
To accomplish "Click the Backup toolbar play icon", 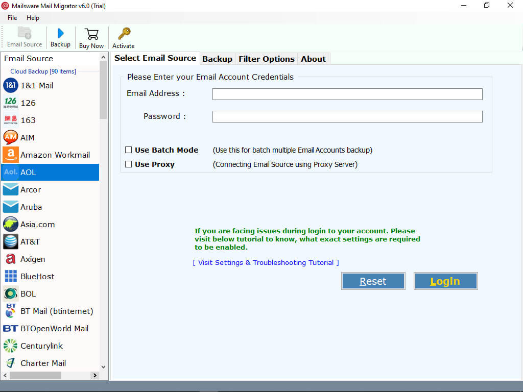I will click(60, 34).
